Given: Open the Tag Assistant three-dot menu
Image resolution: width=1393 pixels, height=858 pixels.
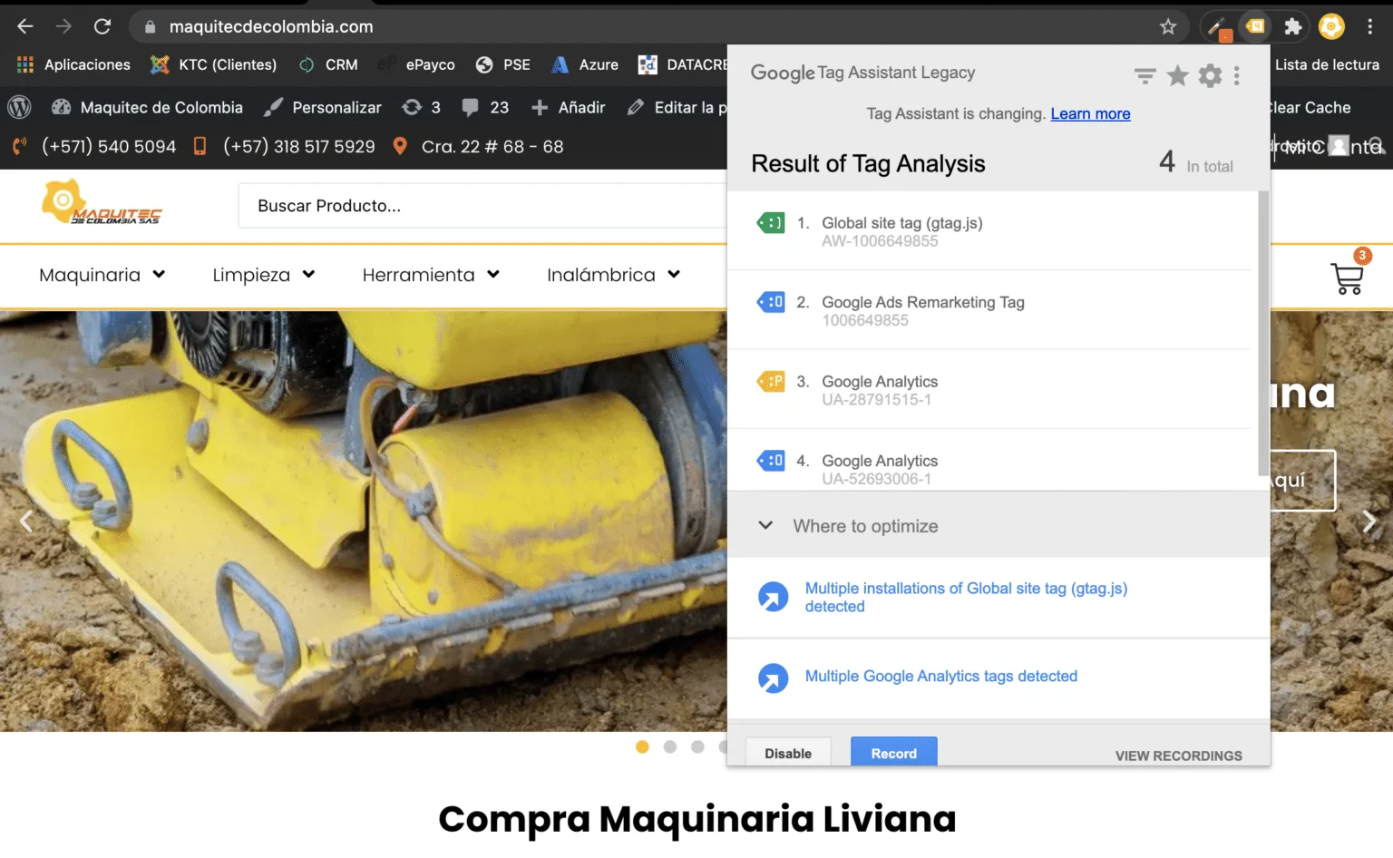Looking at the screenshot, I should click(x=1236, y=76).
